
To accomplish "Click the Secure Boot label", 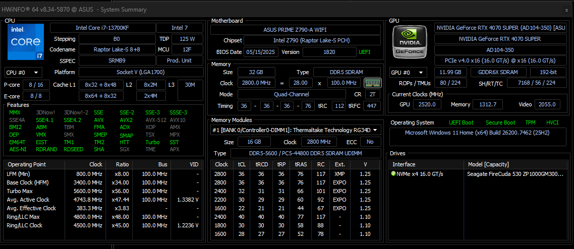I will coord(500,122).
